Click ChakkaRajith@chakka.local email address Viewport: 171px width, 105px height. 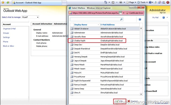[111, 41]
